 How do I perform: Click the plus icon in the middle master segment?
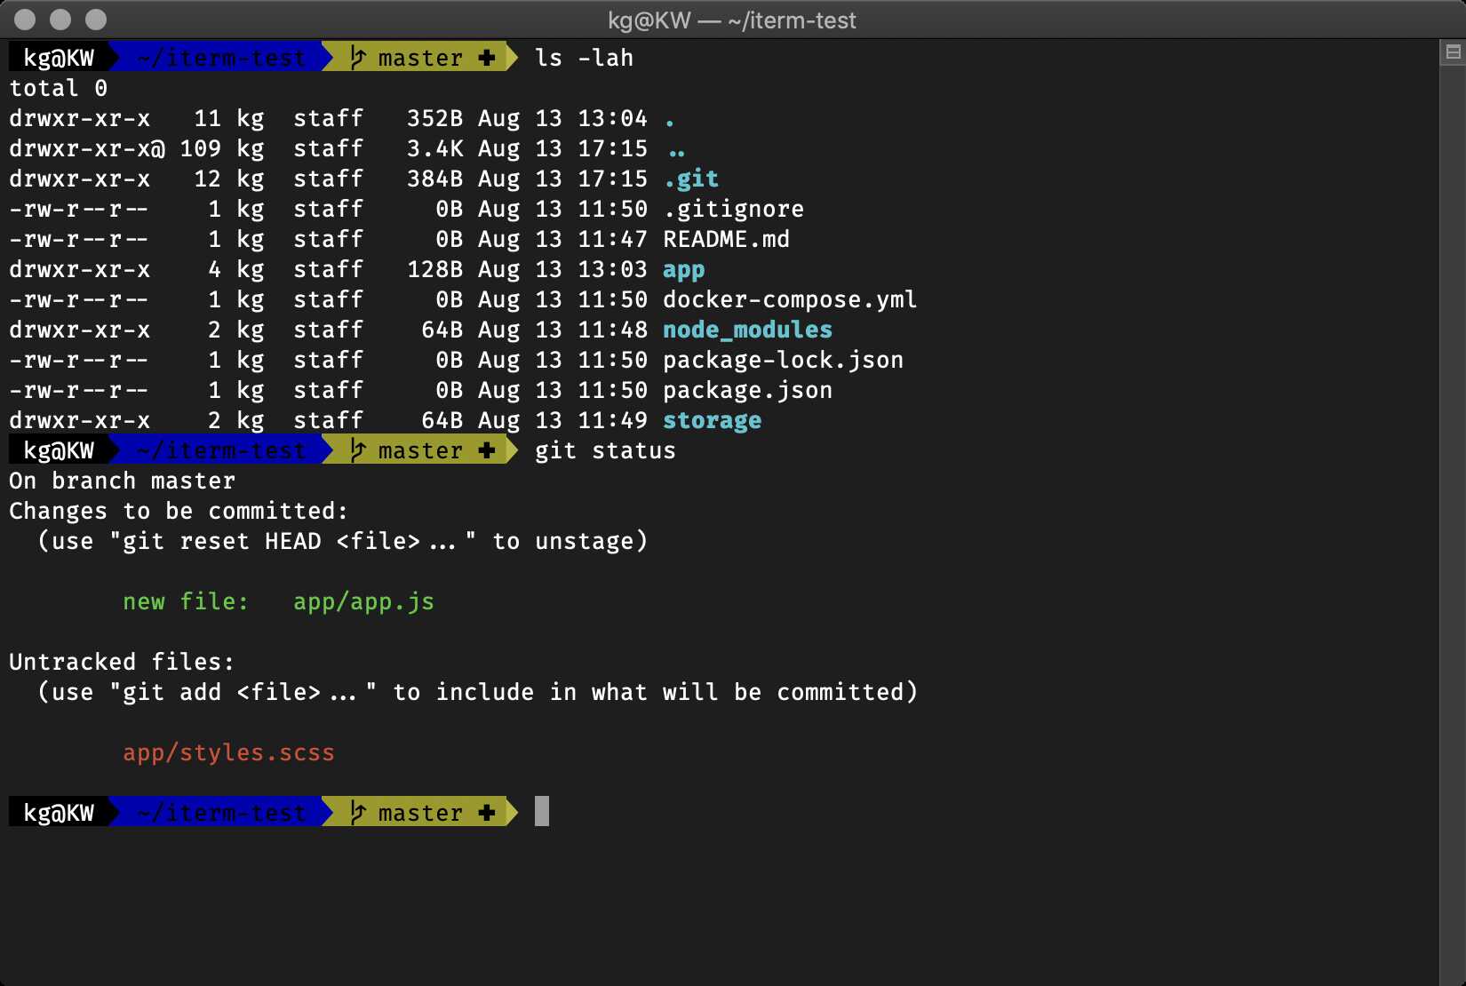click(x=487, y=450)
